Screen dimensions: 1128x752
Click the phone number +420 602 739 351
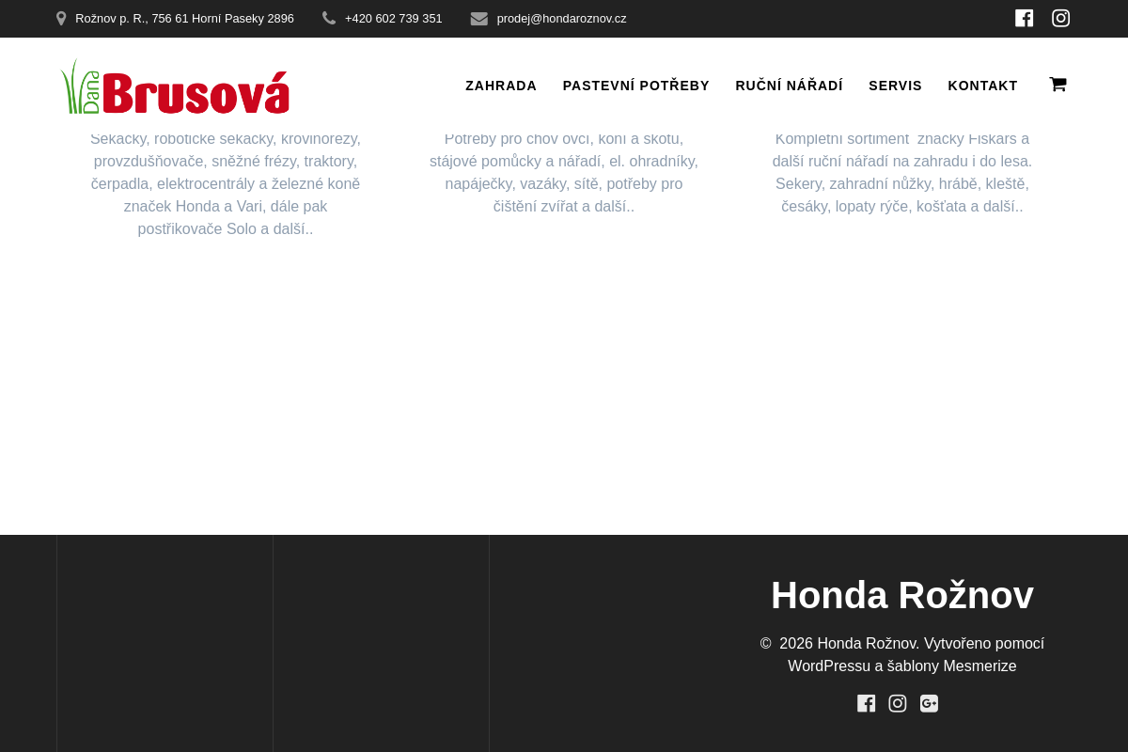tap(393, 19)
